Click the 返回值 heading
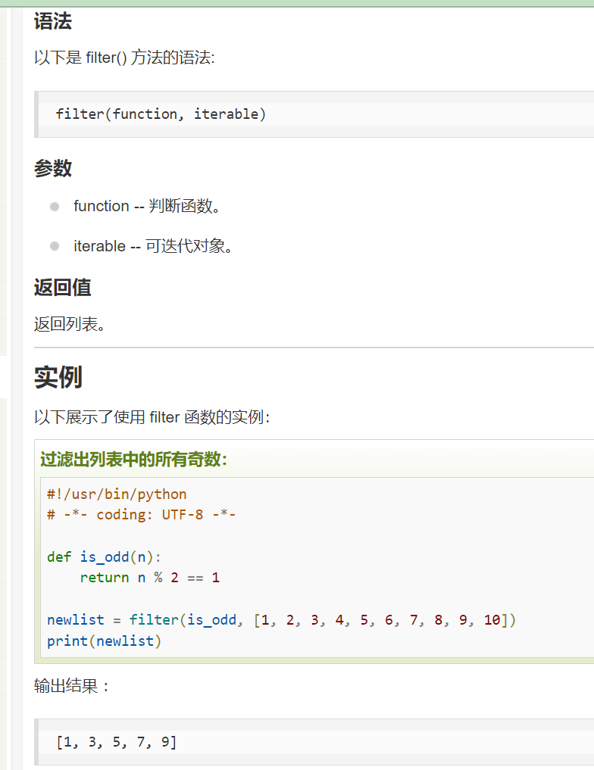The width and height of the screenshot is (594, 770). coord(62,287)
